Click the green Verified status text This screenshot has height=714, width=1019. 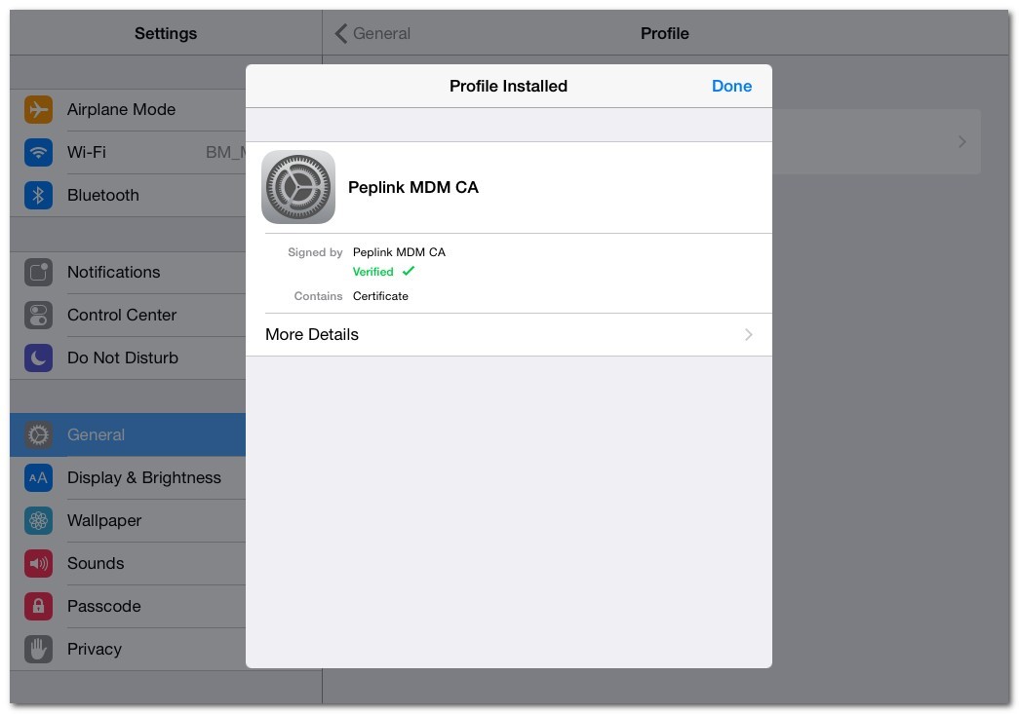pyautogui.click(x=373, y=272)
